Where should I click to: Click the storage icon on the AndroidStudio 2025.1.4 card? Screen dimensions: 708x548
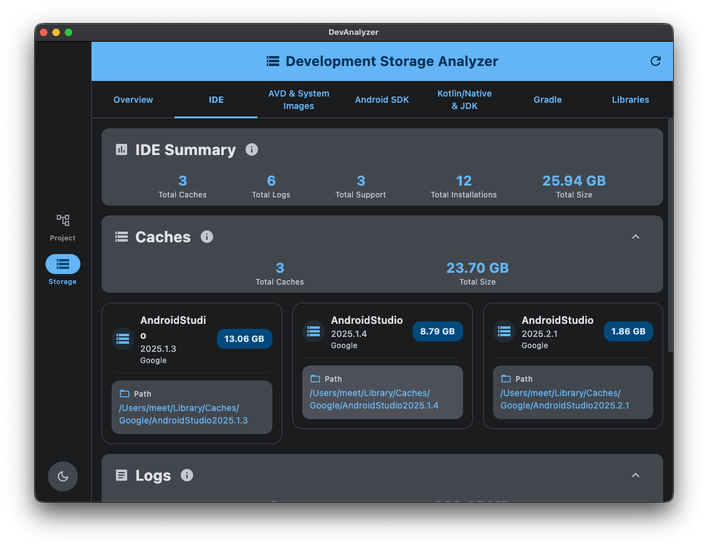tap(313, 331)
